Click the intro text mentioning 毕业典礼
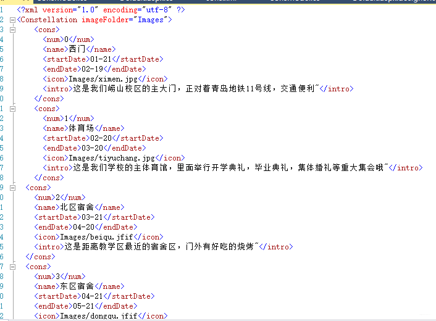436x321 pixels. (x=230, y=167)
